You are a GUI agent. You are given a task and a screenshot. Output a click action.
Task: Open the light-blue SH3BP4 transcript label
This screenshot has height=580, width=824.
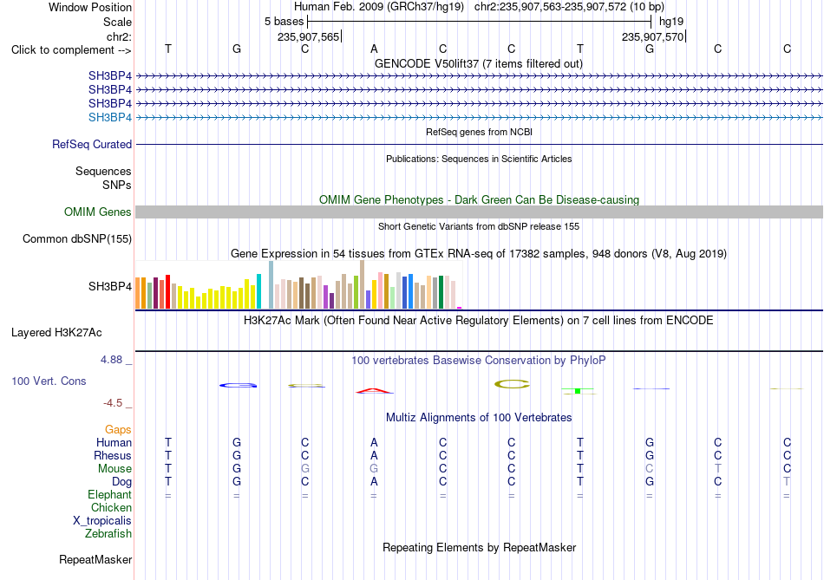(x=110, y=117)
